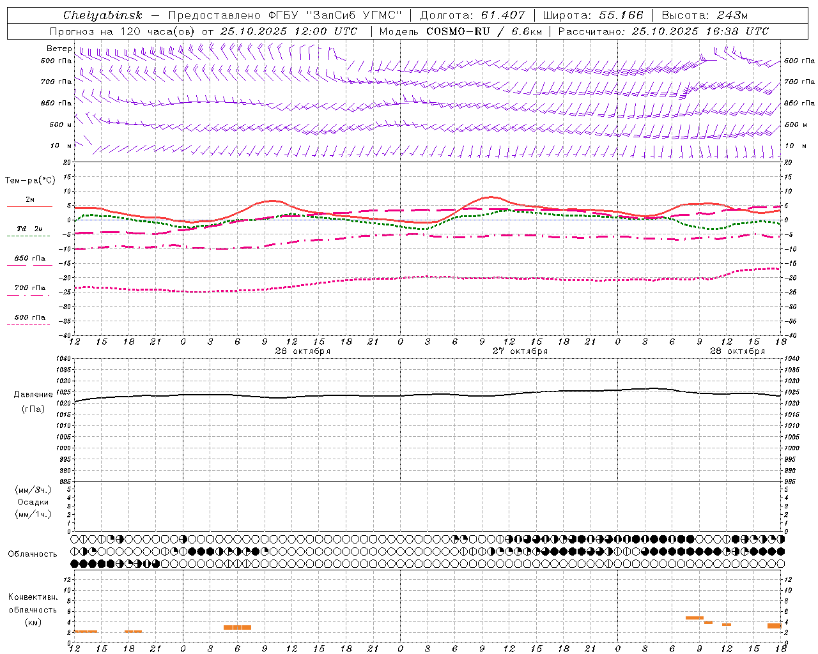
Task: Click the legend line beneath Td 2м
Action: point(29,236)
